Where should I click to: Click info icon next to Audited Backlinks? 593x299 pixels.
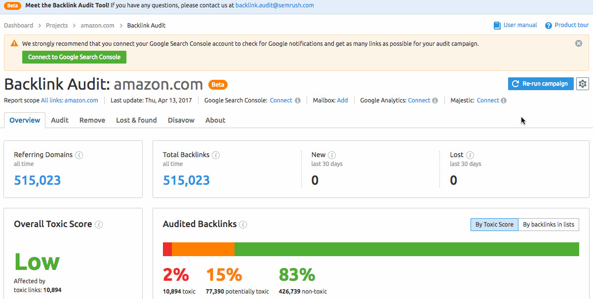tap(243, 225)
